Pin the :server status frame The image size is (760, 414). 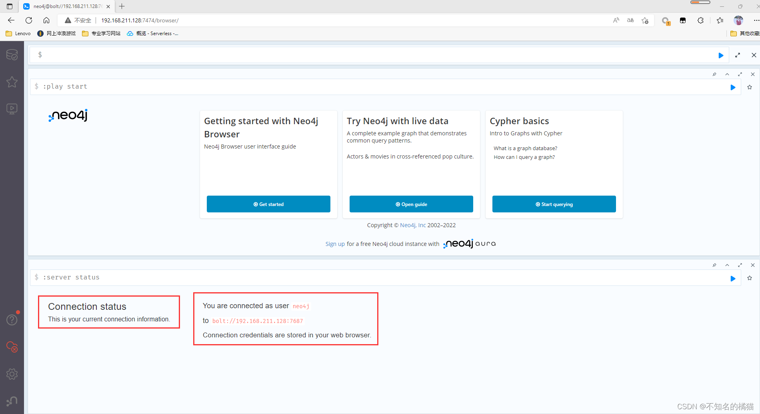714,265
